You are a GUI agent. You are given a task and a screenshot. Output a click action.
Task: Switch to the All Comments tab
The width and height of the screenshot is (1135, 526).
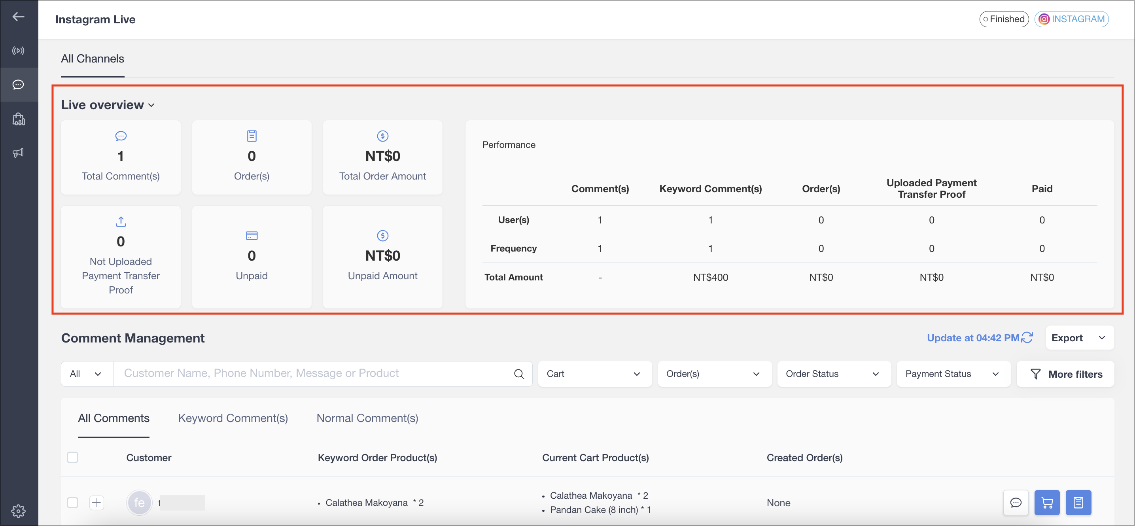point(114,418)
